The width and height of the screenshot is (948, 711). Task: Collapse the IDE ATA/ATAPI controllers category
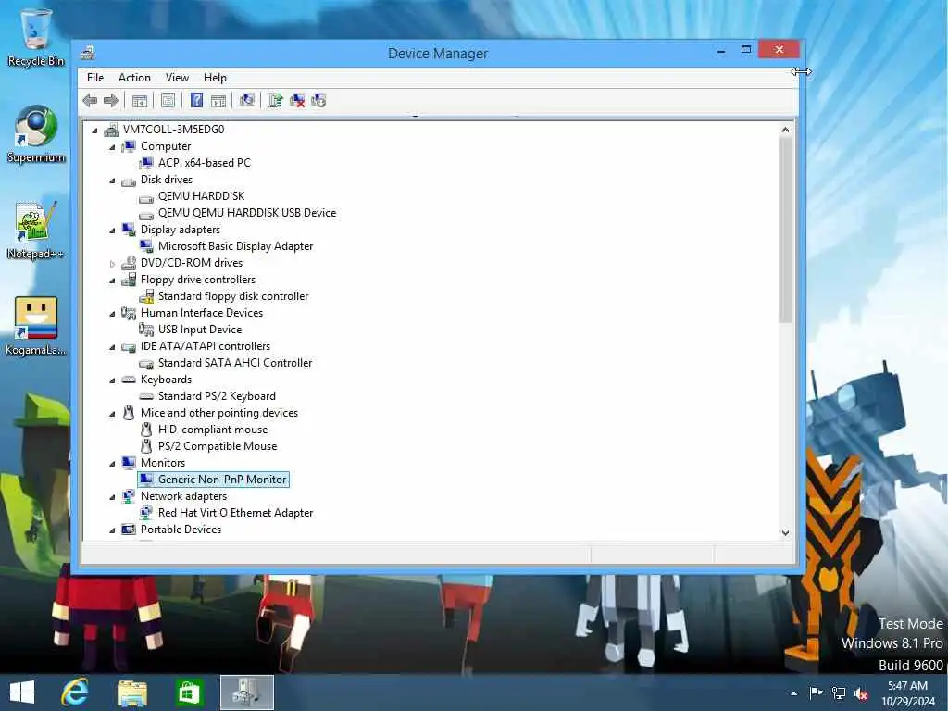point(112,347)
